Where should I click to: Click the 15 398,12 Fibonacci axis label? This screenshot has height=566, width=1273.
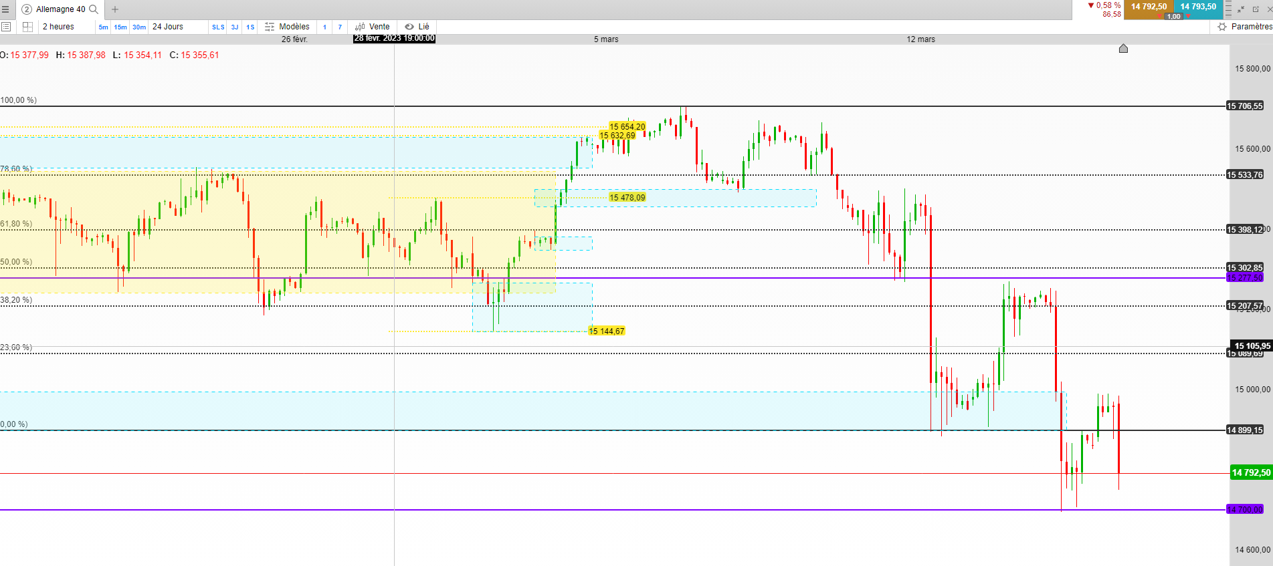tap(1245, 230)
